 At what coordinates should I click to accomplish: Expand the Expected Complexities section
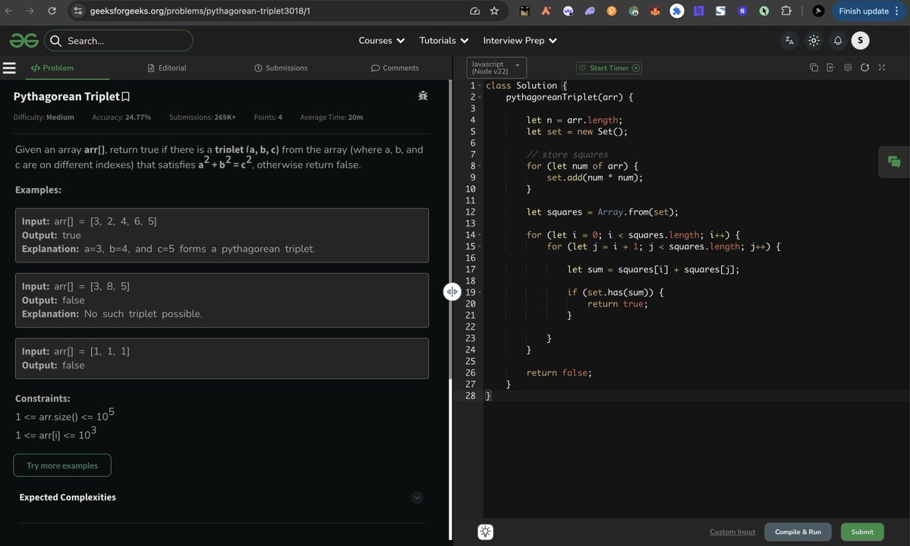417,497
